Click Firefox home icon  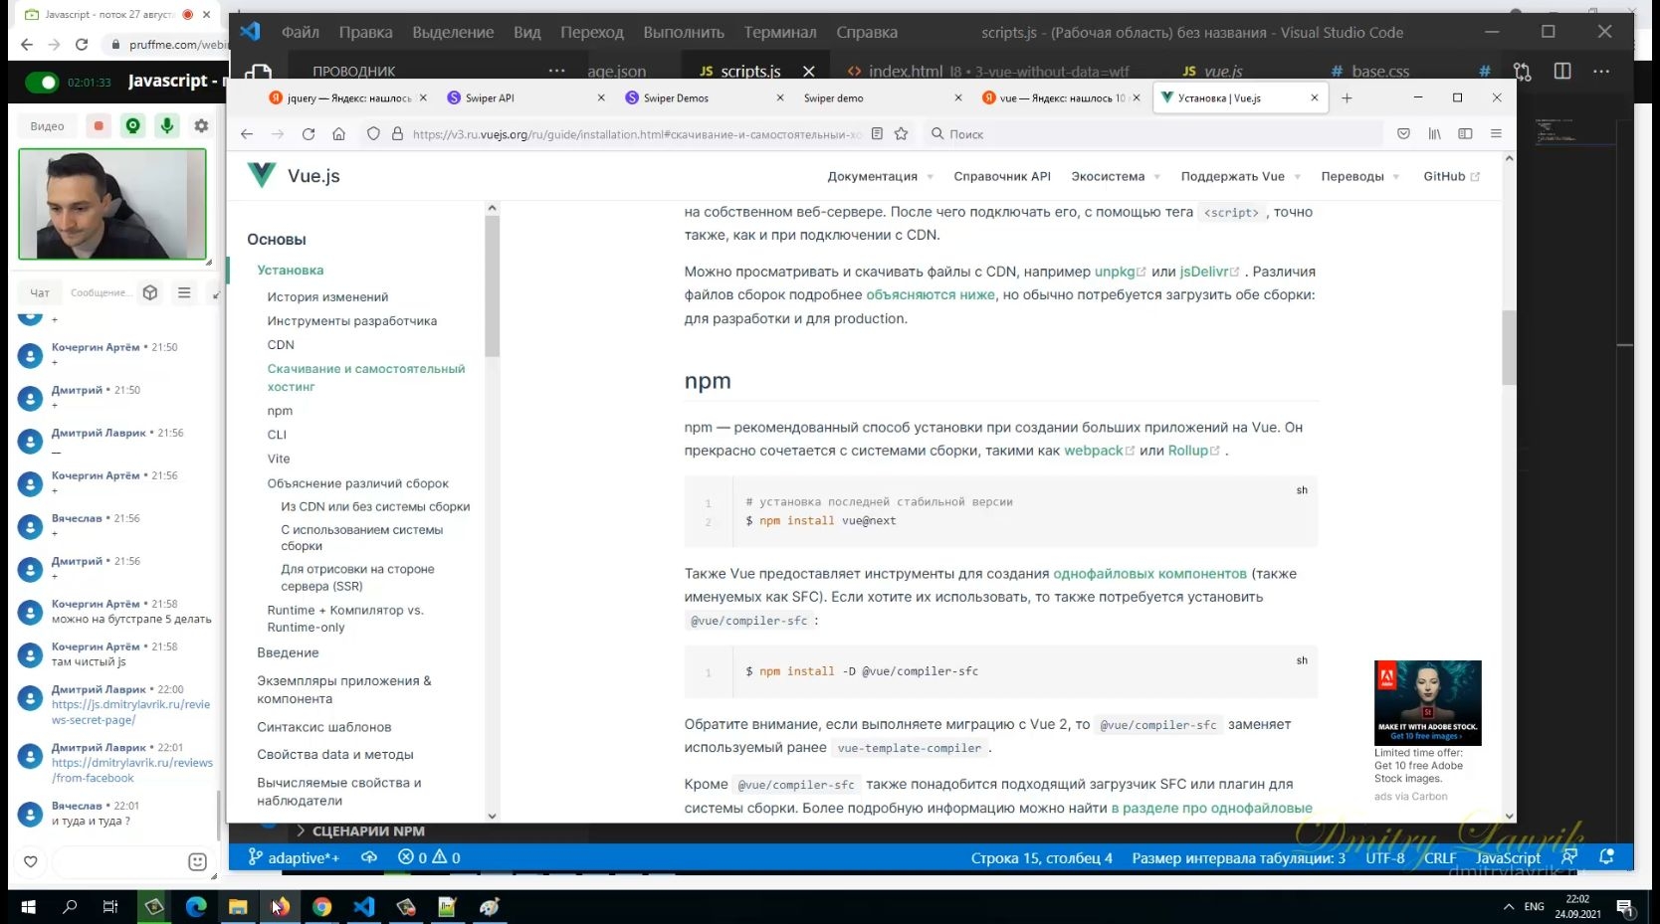point(338,134)
